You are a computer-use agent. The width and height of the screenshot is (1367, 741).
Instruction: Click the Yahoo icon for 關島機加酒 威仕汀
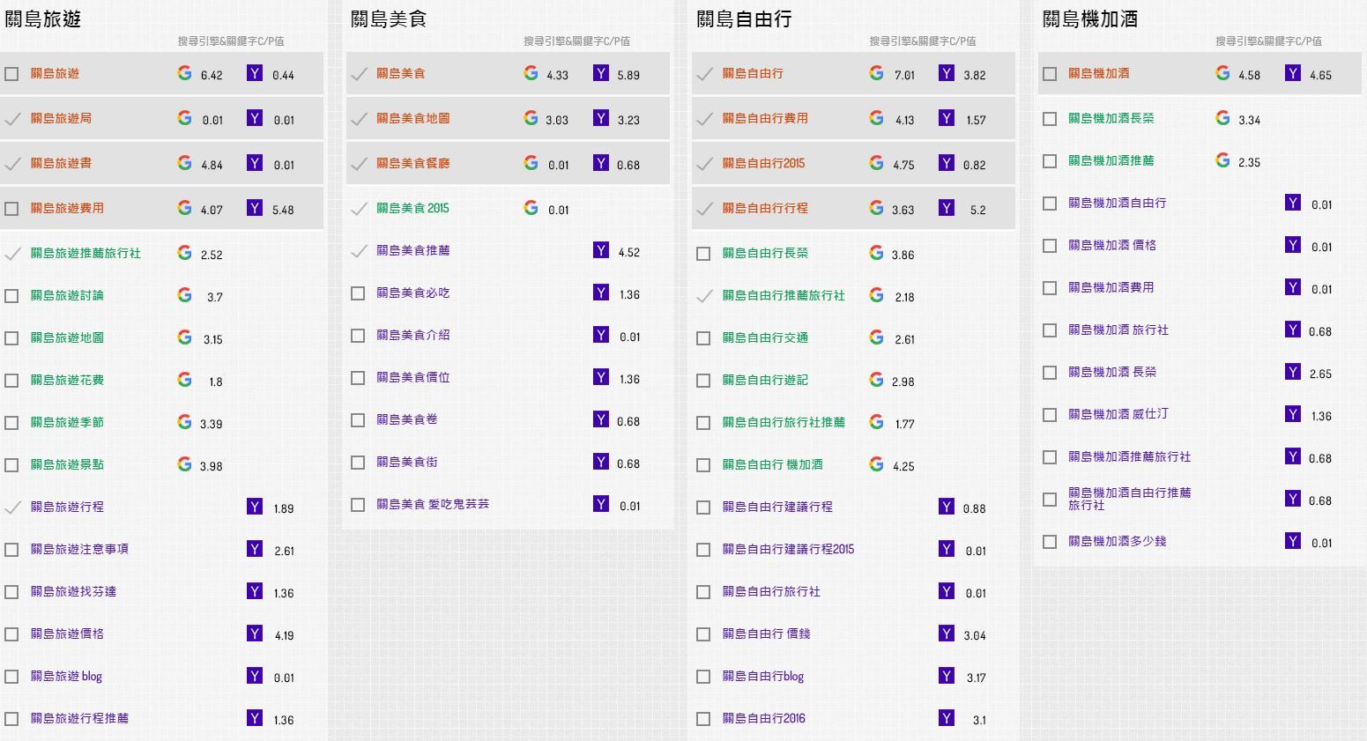(1292, 412)
